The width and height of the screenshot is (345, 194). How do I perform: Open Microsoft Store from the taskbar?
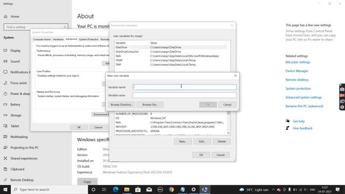pyautogui.click(x=138, y=189)
